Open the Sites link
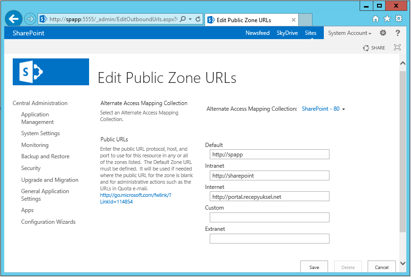The height and width of the screenshot is (277, 411). 311,33
